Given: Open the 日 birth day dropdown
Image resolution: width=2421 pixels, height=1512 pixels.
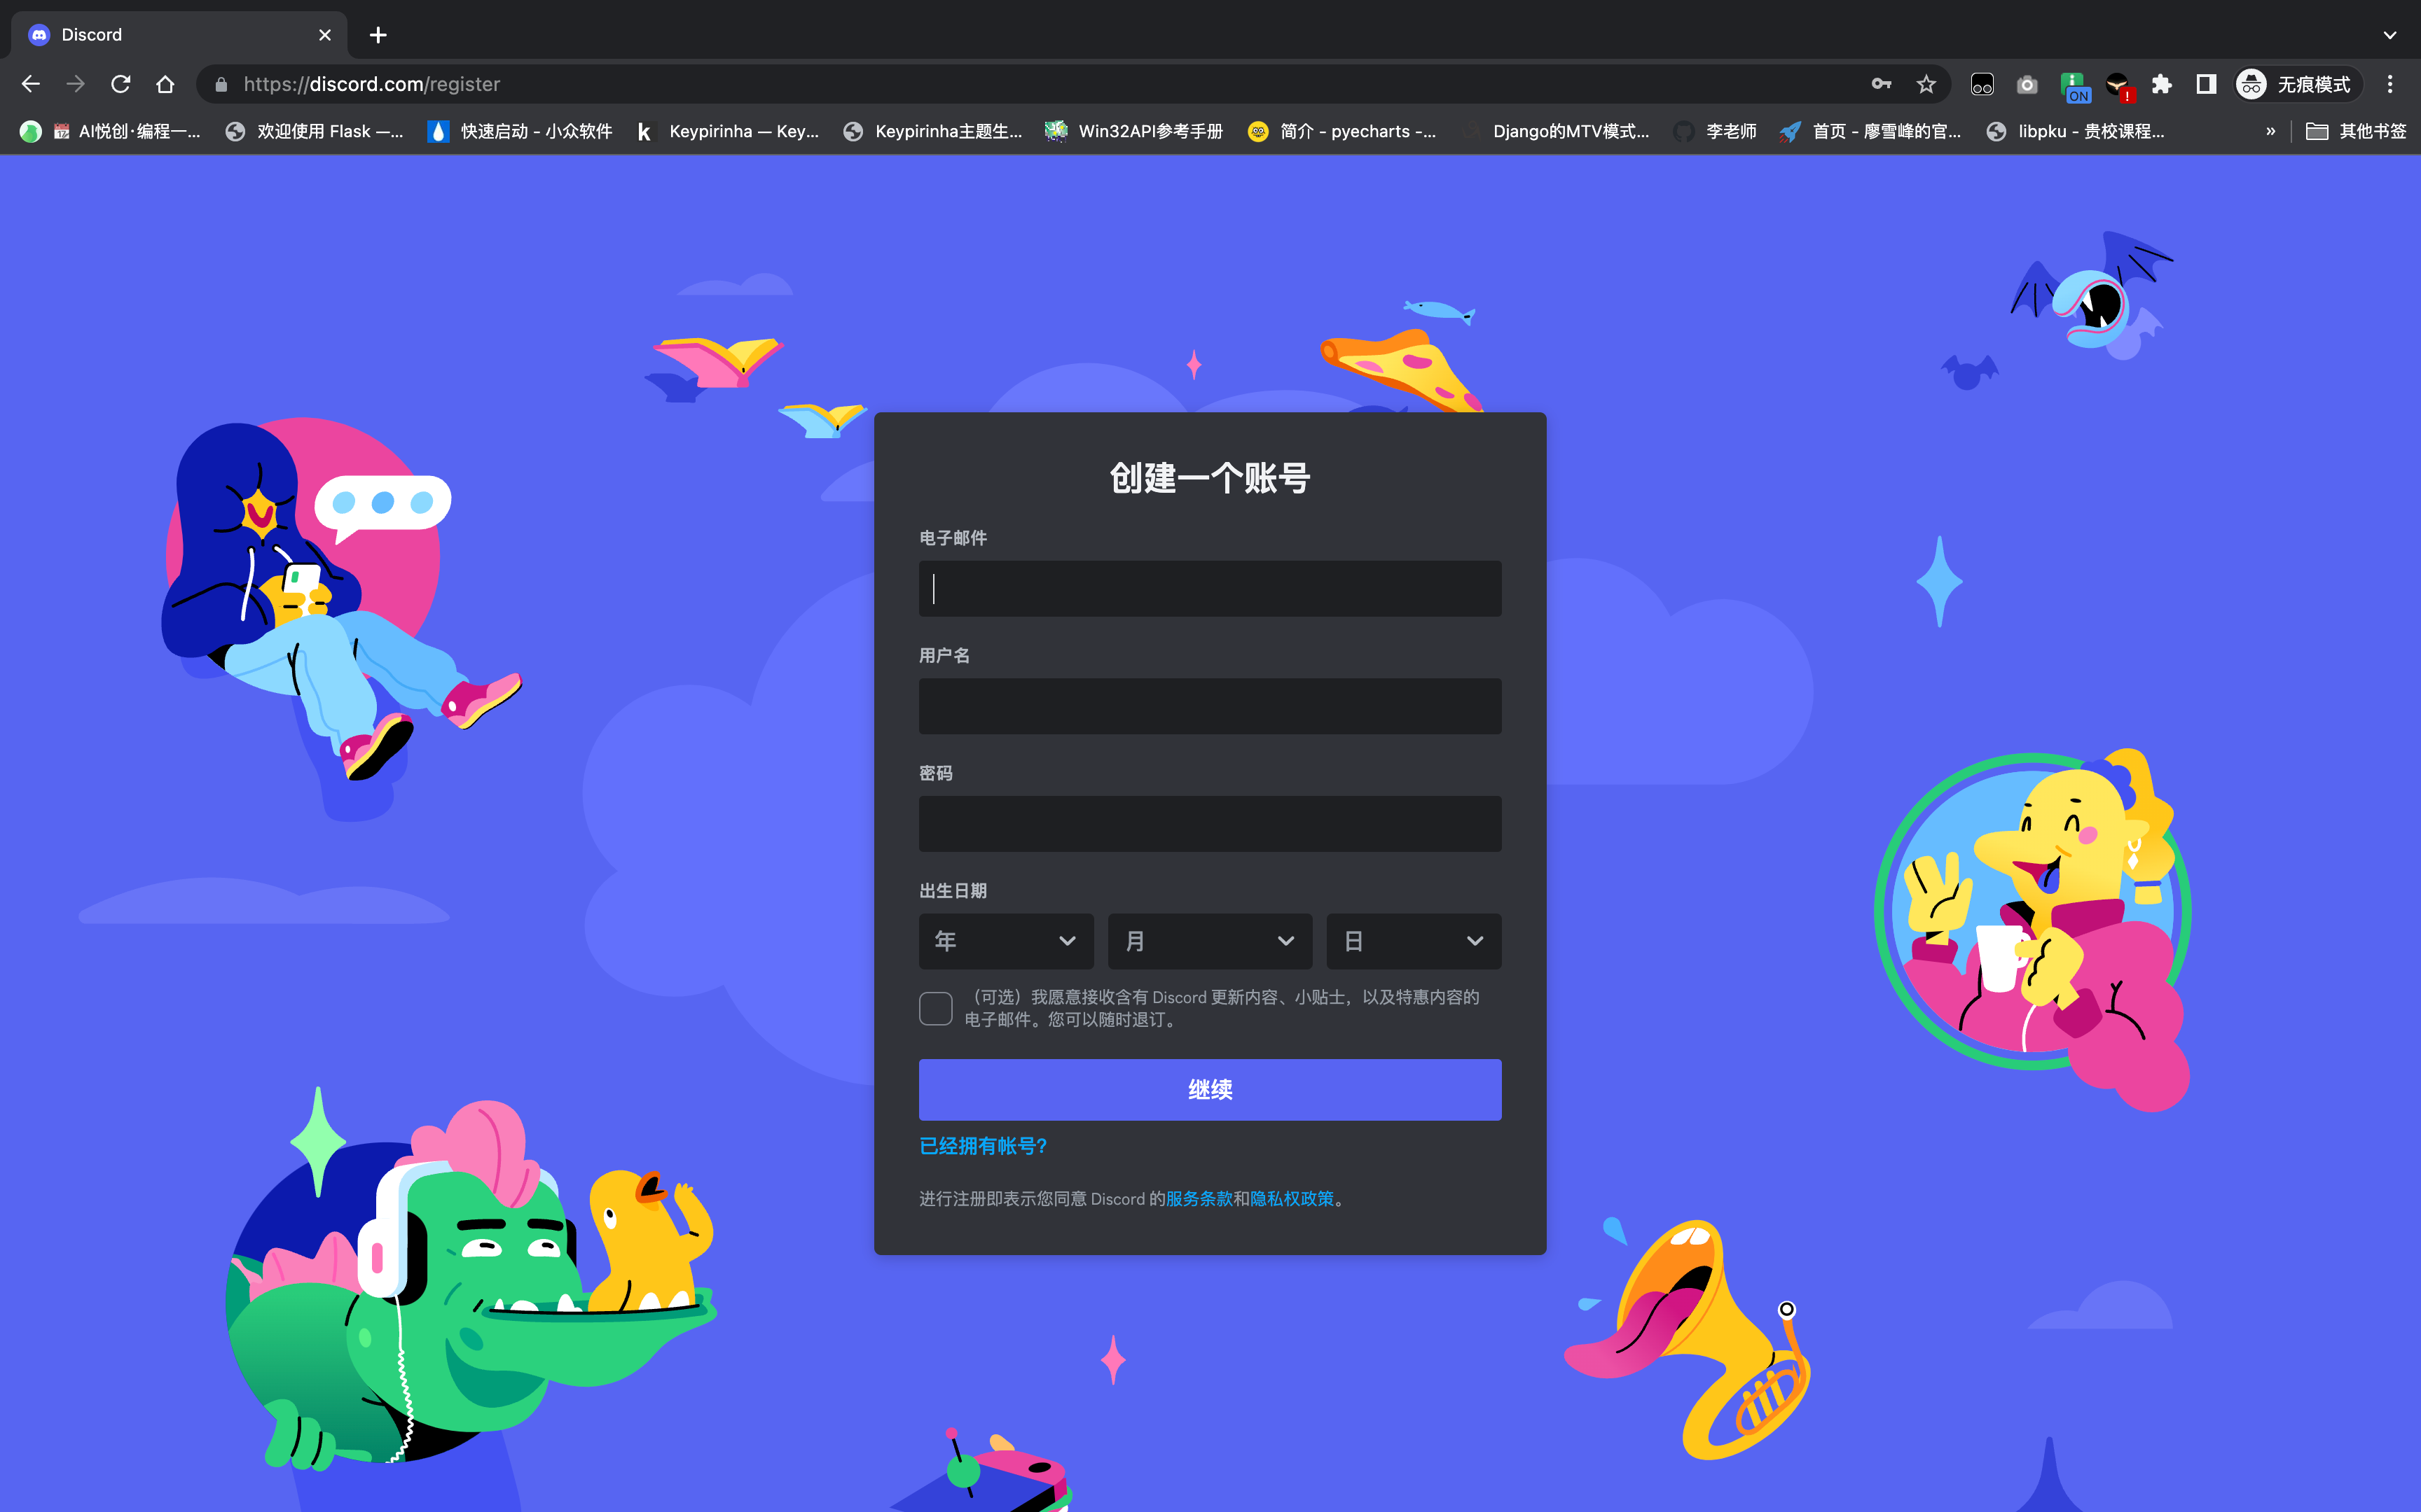Looking at the screenshot, I should point(1414,941).
